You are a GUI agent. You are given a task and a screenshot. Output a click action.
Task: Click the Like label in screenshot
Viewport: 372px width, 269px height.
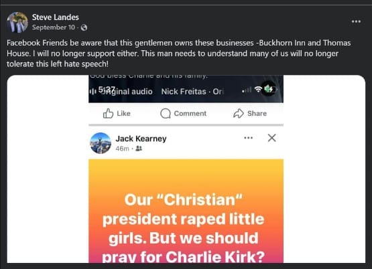(123, 114)
